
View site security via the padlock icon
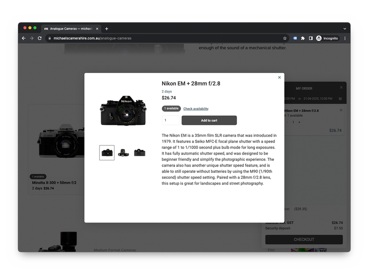point(50,38)
